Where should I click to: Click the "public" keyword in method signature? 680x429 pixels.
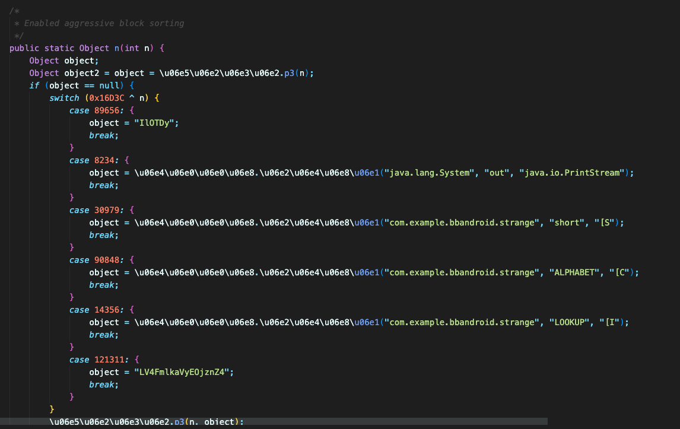24,48
